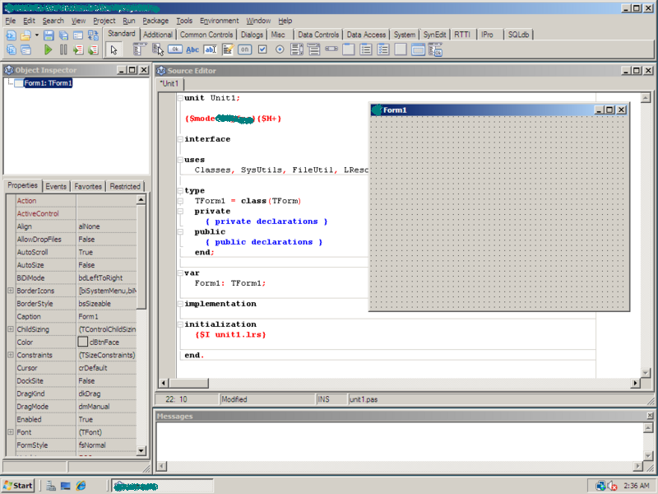Viewport: 658px width, 494px height.
Task: Click the green Run button
Action: [49, 50]
